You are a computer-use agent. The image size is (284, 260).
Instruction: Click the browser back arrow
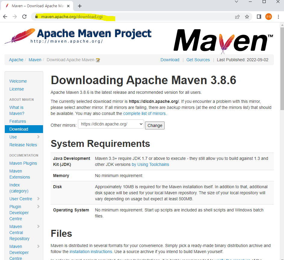click(5, 17)
